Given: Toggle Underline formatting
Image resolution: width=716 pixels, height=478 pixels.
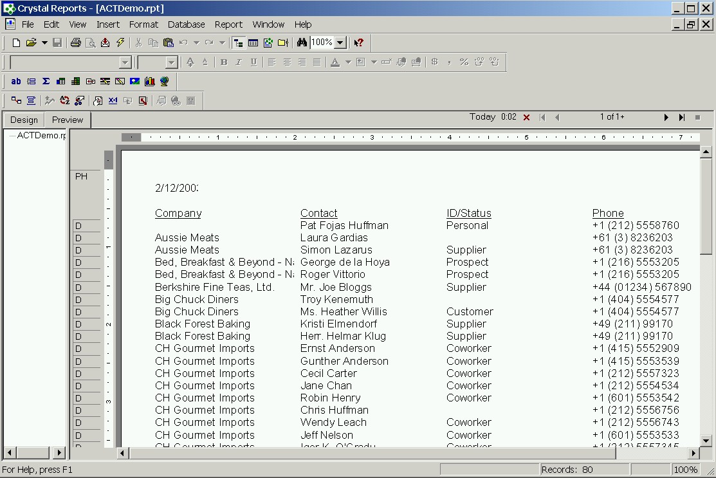Looking at the screenshot, I should (253, 62).
